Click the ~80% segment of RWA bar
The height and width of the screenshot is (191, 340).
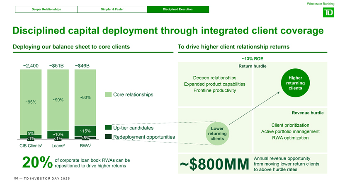pyautogui.click(x=85, y=97)
